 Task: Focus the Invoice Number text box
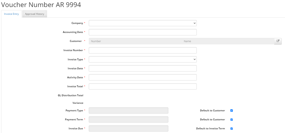tap(143, 50)
